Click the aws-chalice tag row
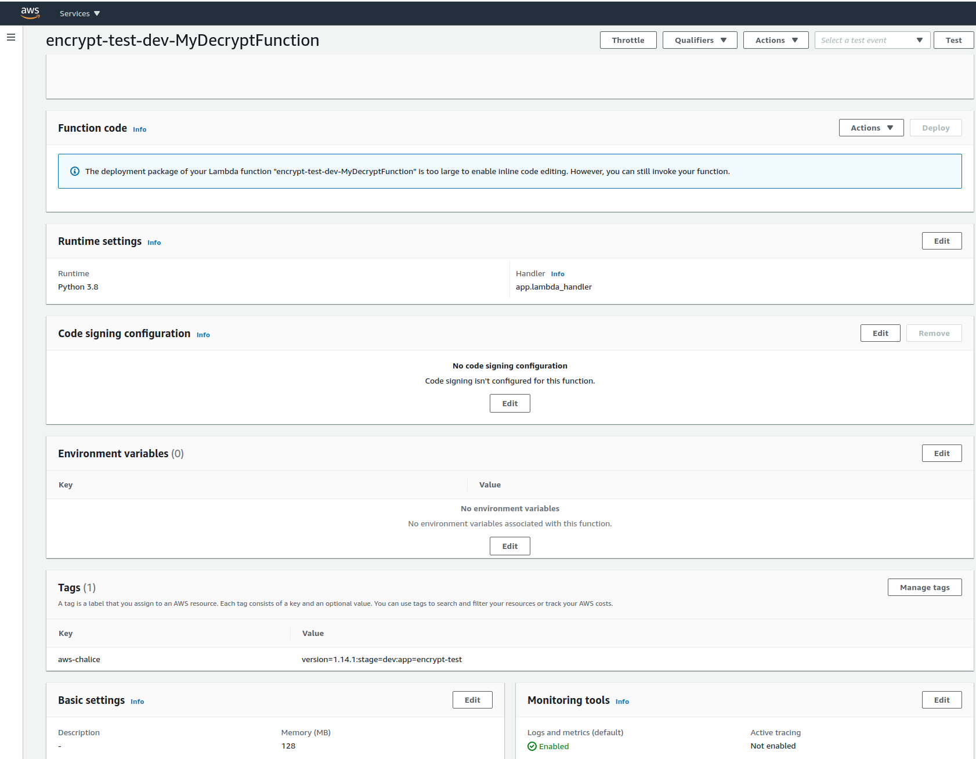Image resolution: width=976 pixels, height=759 pixels. coord(79,659)
